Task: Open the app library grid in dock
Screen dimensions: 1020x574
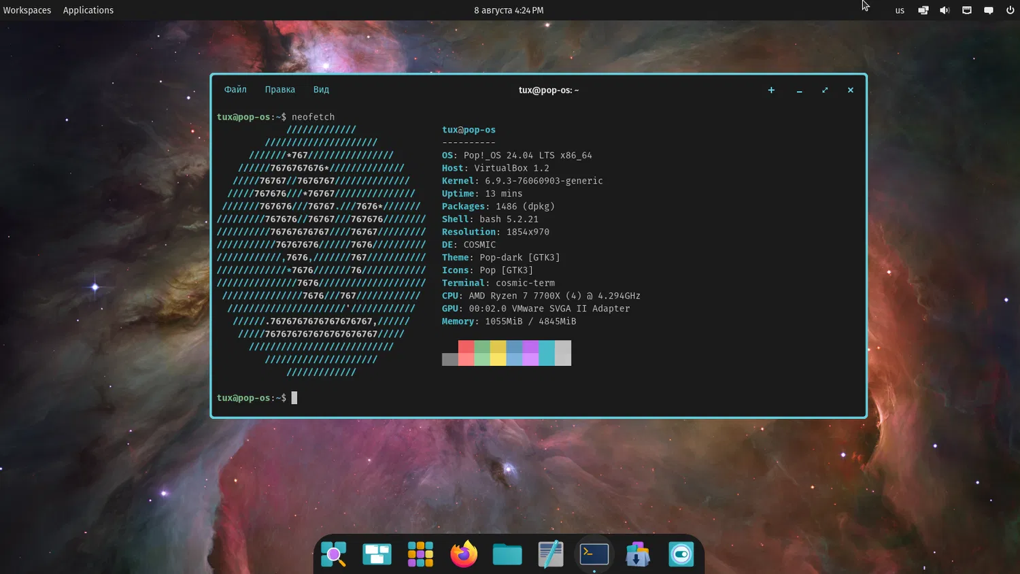Action: tap(420, 554)
